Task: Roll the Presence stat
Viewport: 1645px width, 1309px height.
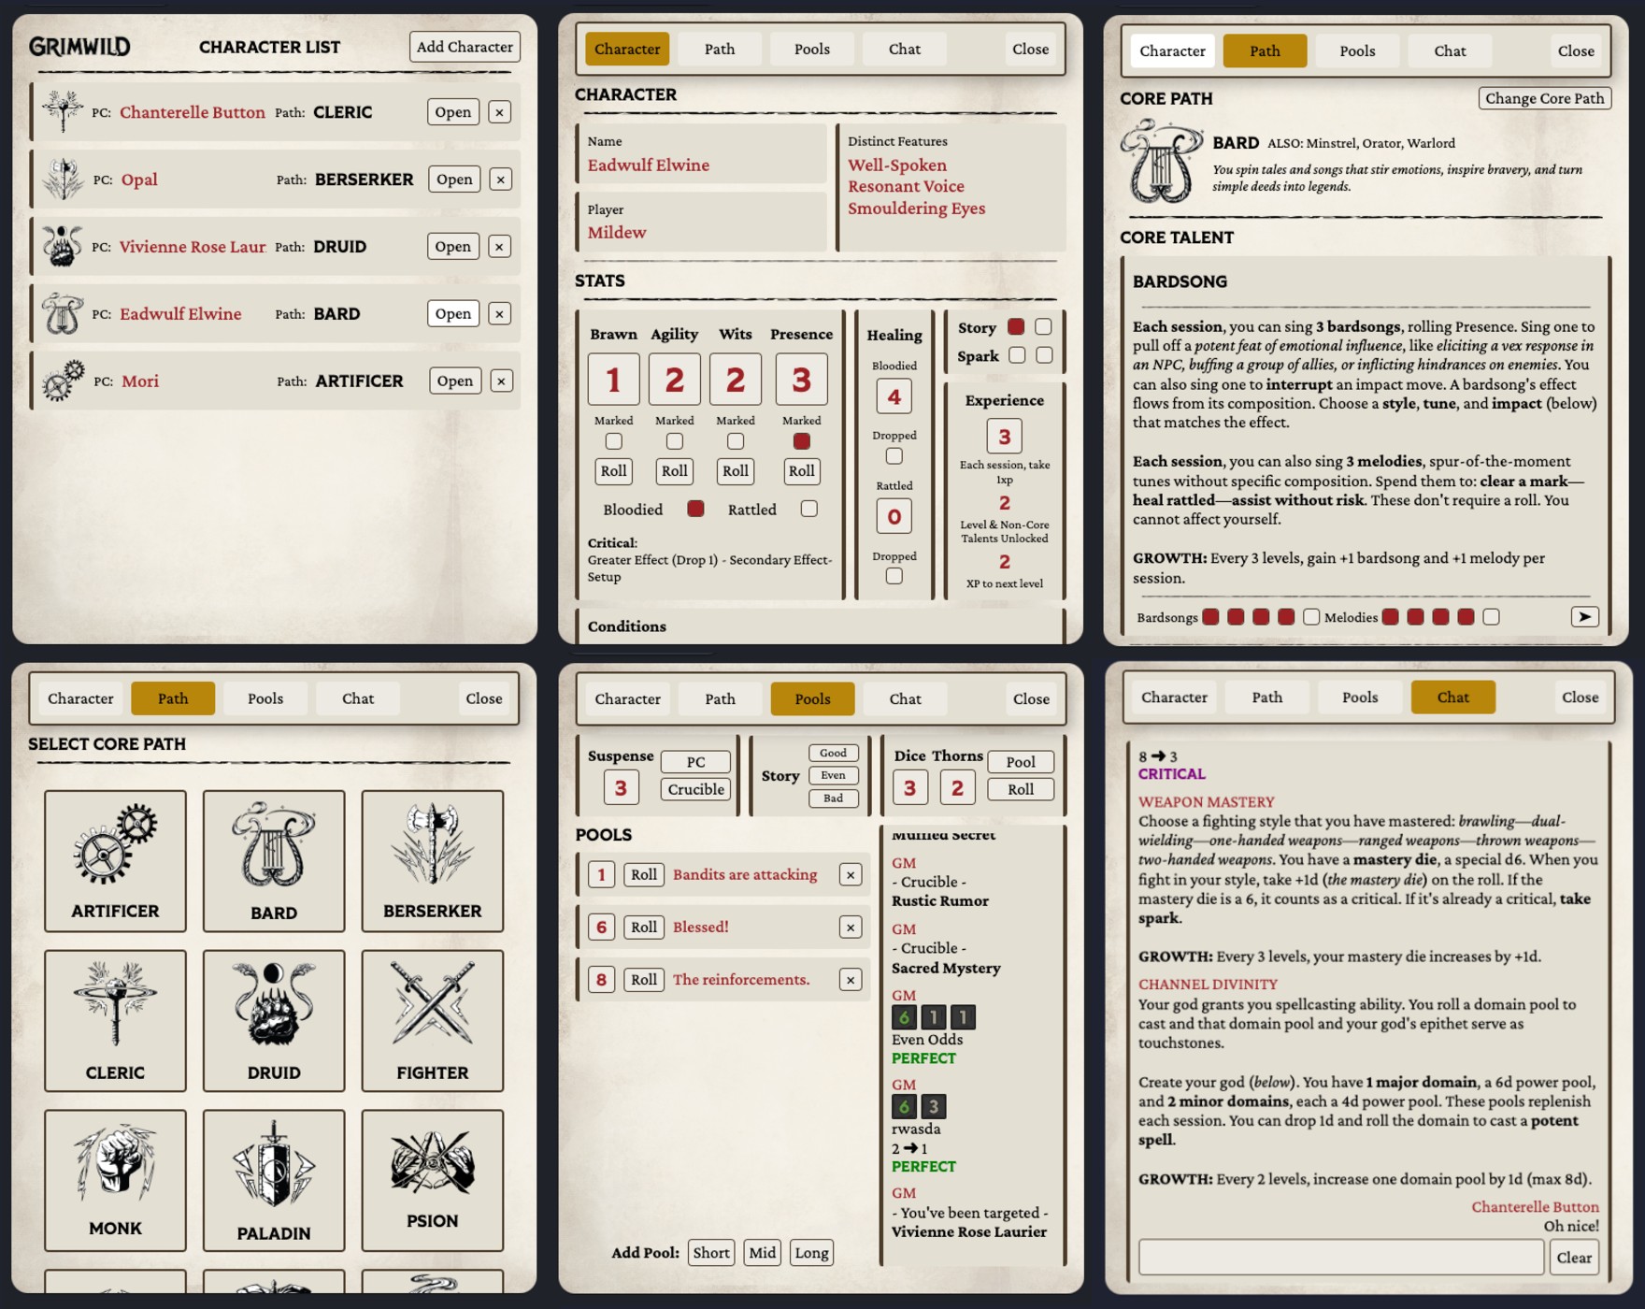Action: coord(801,471)
